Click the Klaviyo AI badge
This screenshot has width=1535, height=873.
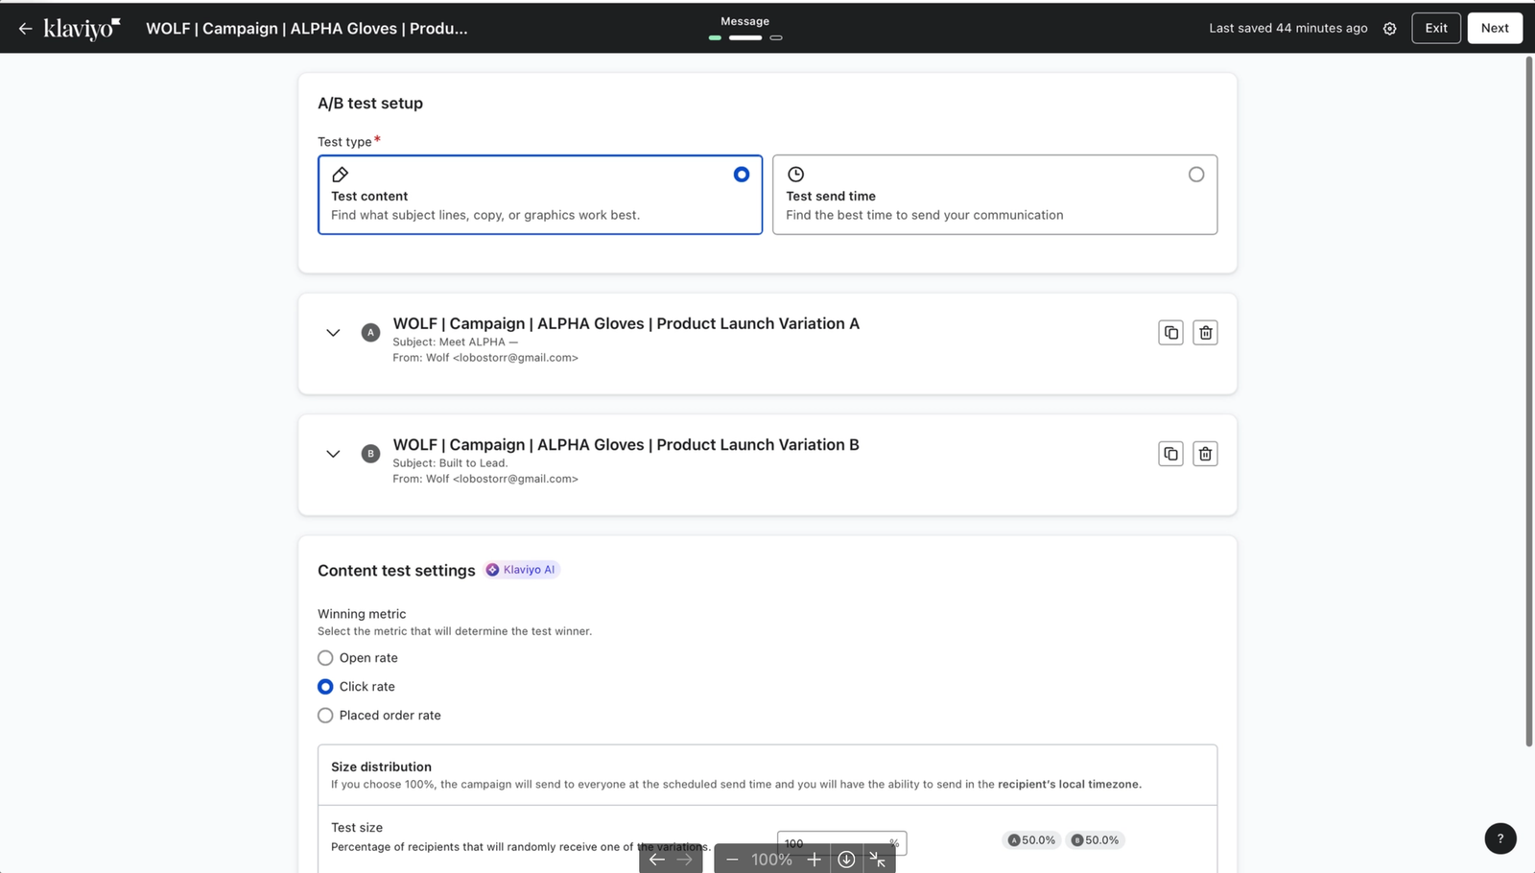522,570
